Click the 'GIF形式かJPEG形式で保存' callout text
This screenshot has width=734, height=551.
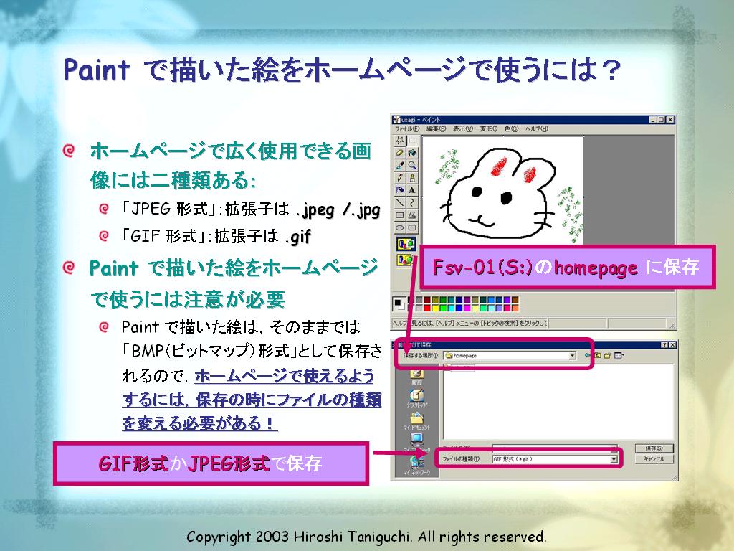(x=210, y=463)
